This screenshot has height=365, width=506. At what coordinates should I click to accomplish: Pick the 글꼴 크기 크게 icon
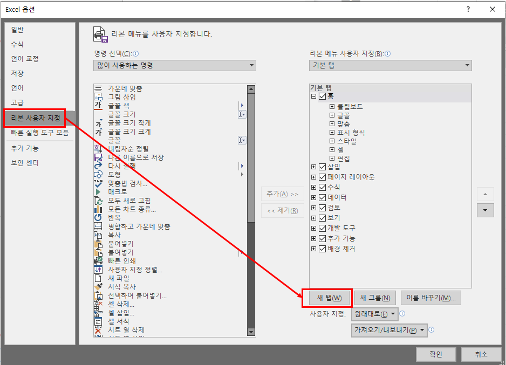(98, 132)
